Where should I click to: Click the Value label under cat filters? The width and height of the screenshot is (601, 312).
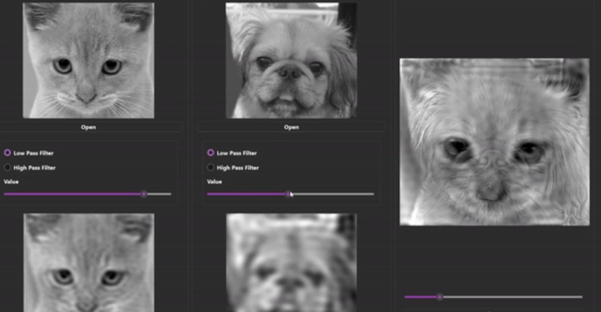coord(11,182)
